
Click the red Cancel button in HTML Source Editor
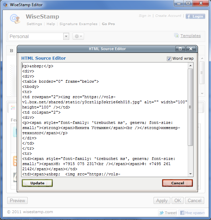point(177,183)
